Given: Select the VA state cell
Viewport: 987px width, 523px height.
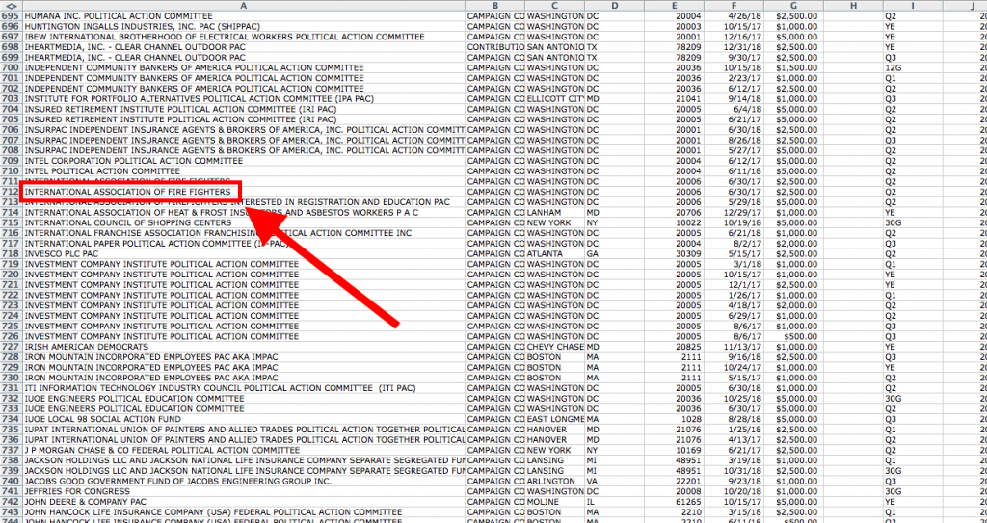Looking at the screenshot, I should pos(614,482).
